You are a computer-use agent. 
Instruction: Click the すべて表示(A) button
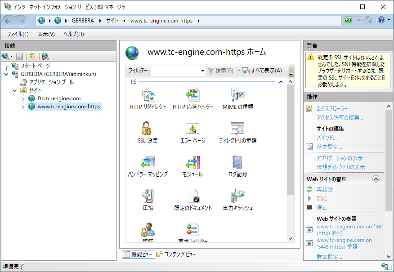pos(262,71)
